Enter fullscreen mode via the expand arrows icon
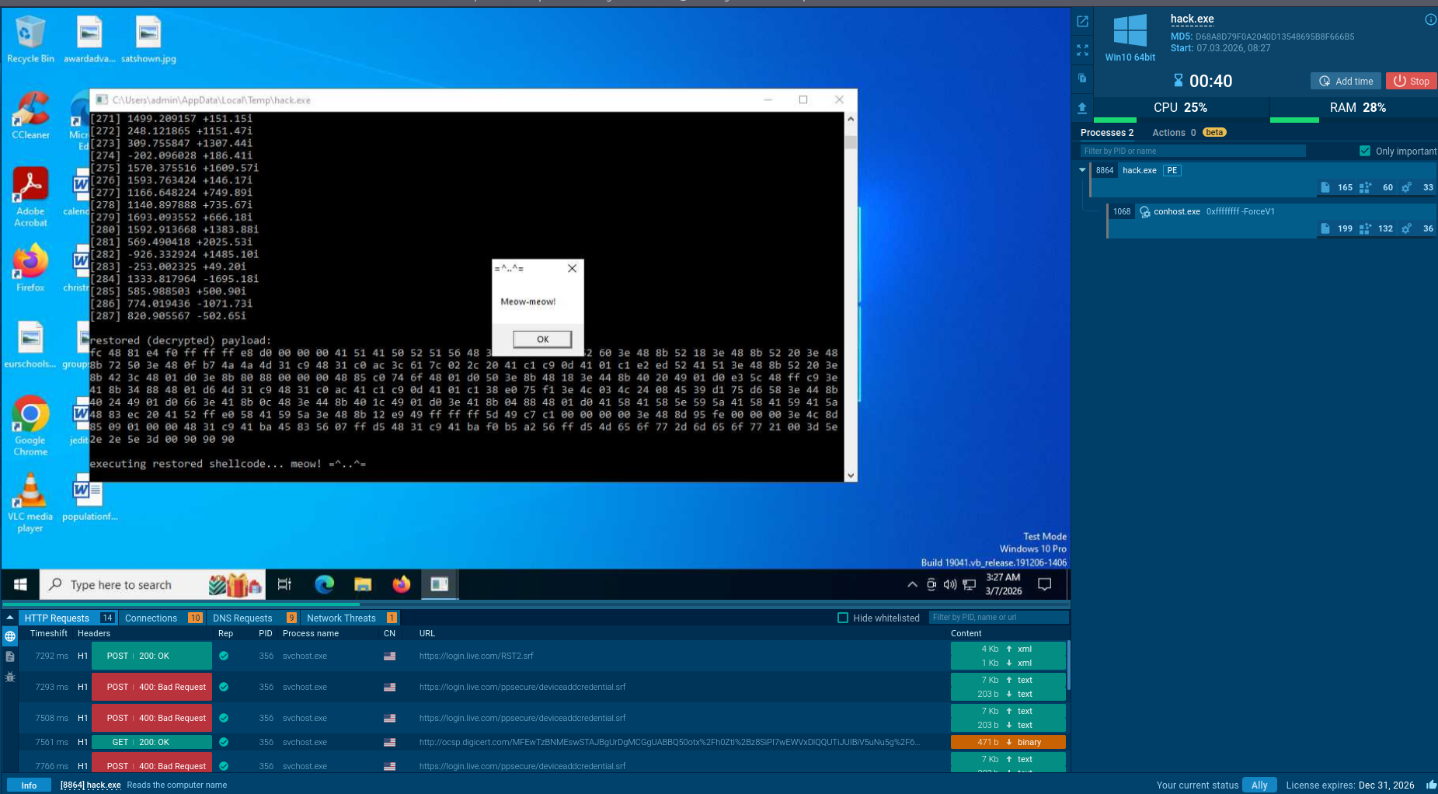Screen dimensions: 1438x794 coord(1082,50)
